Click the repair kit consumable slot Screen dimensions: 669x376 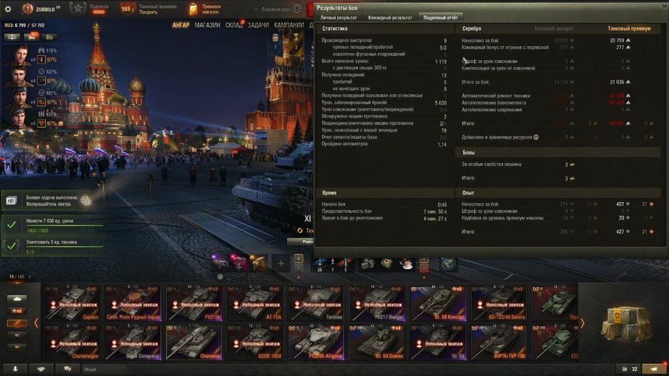tap(367, 264)
